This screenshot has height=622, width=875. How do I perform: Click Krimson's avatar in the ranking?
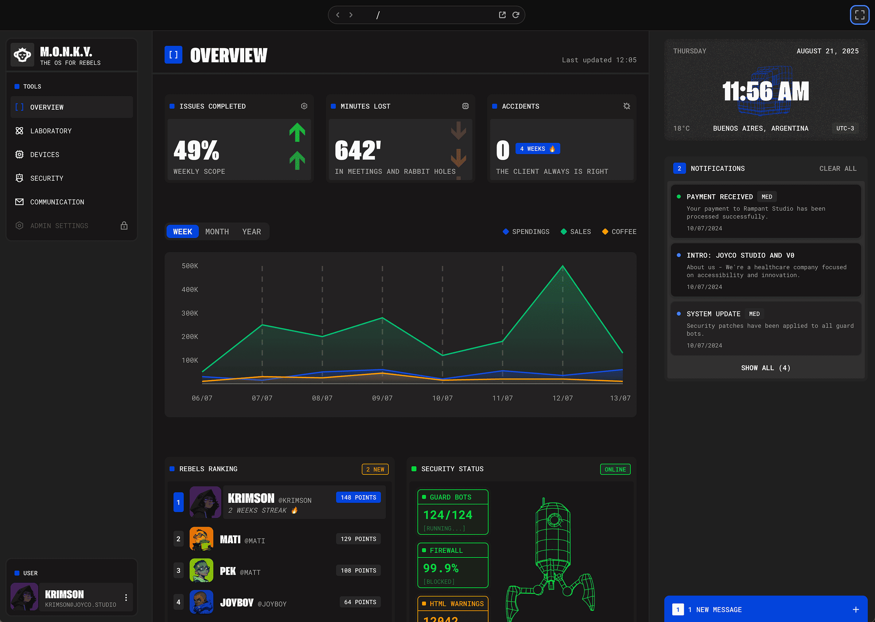pyautogui.click(x=205, y=502)
